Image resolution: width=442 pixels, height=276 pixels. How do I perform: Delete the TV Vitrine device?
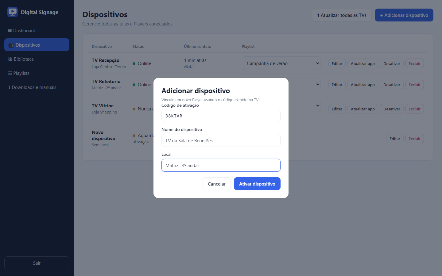click(415, 109)
